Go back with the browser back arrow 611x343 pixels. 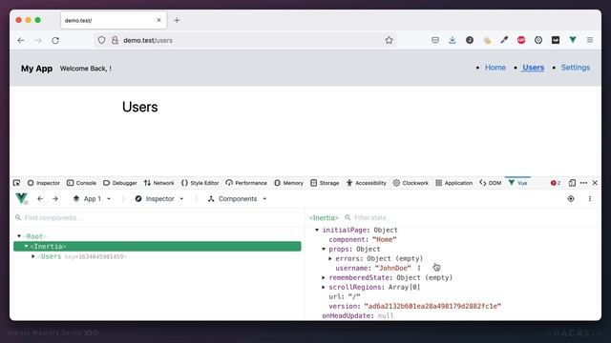tap(21, 40)
